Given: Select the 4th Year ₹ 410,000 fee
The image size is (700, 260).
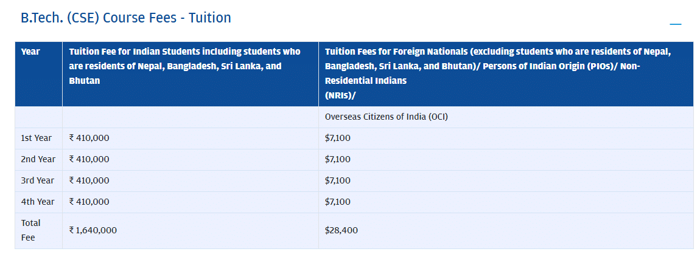Looking at the screenshot, I should click(x=89, y=202).
